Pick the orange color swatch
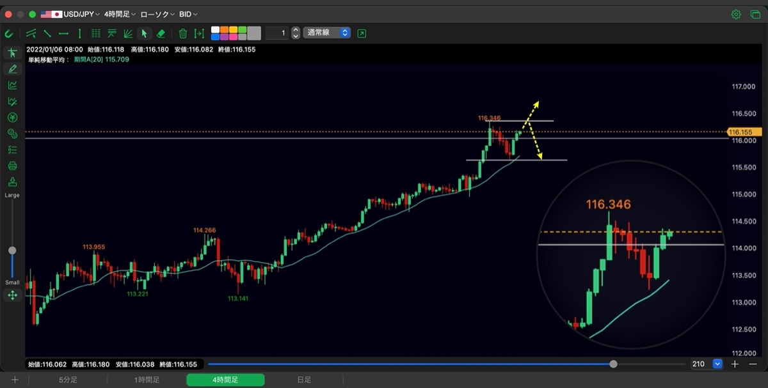 (225, 29)
